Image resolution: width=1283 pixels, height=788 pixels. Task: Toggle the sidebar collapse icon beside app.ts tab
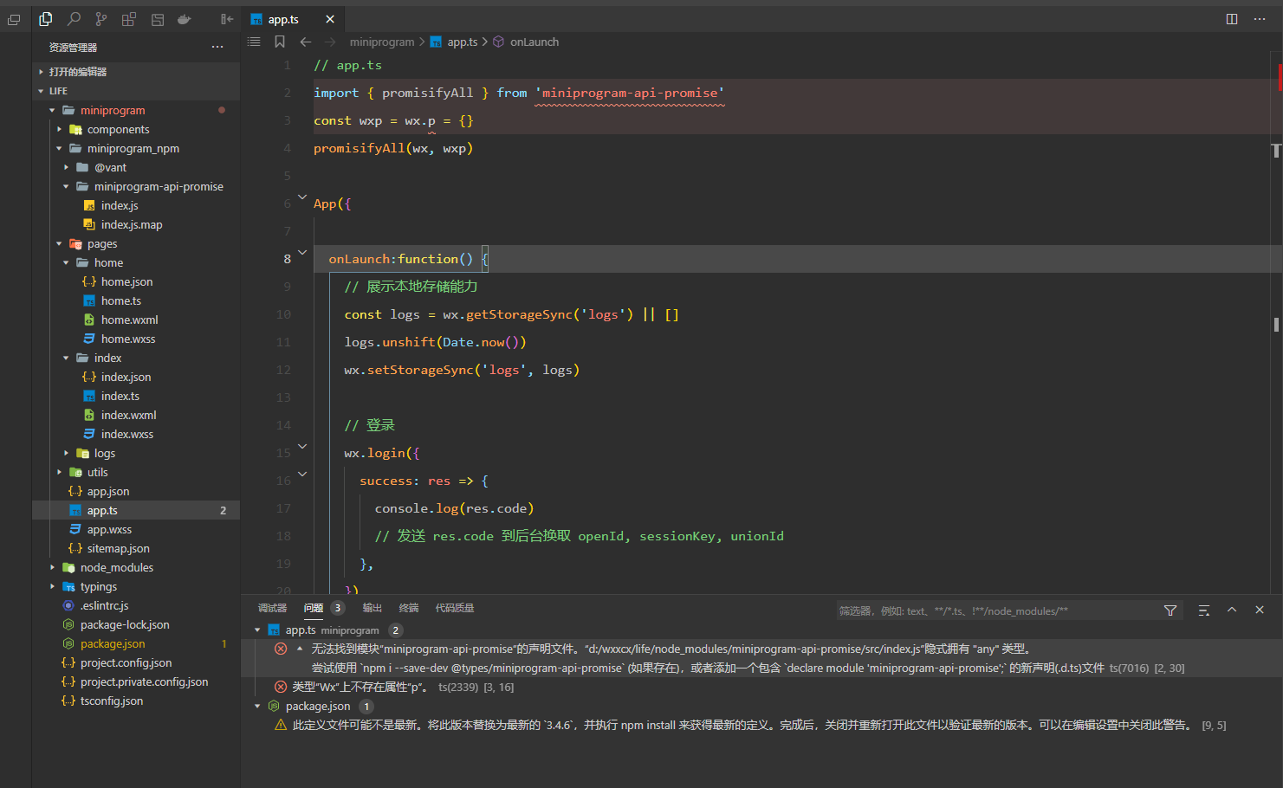pos(227,19)
